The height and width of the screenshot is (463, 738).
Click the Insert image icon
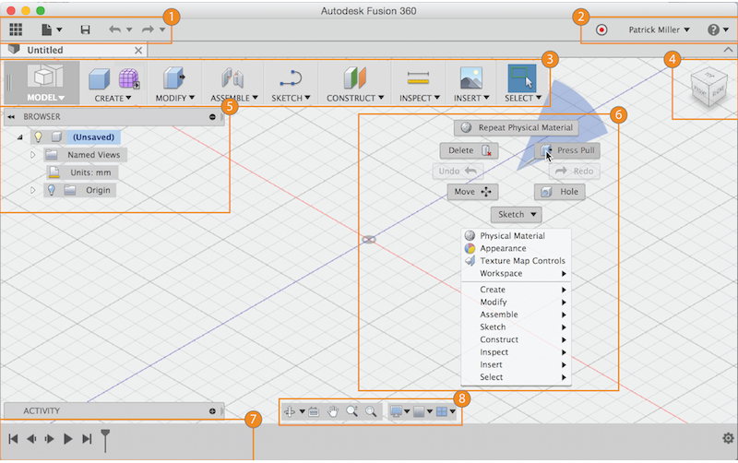point(471,77)
